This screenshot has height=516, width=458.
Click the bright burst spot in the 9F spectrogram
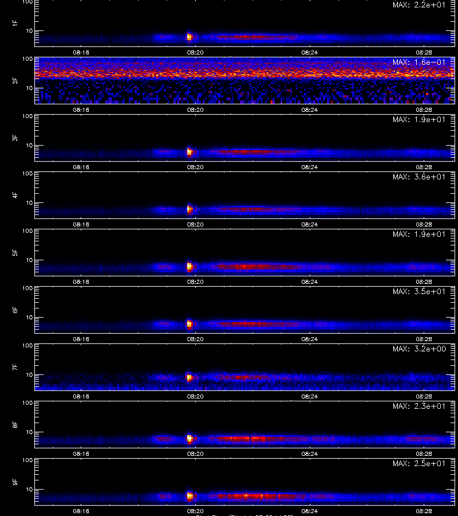coord(189,495)
